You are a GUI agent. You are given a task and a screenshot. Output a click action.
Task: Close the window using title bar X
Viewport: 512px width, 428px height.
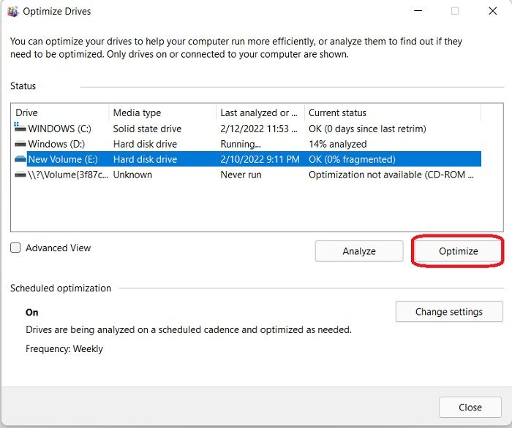(x=492, y=12)
